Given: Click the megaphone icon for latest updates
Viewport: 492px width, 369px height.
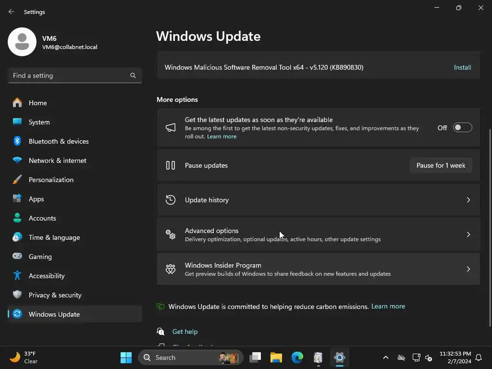Looking at the screenshot, I should 171,127.
